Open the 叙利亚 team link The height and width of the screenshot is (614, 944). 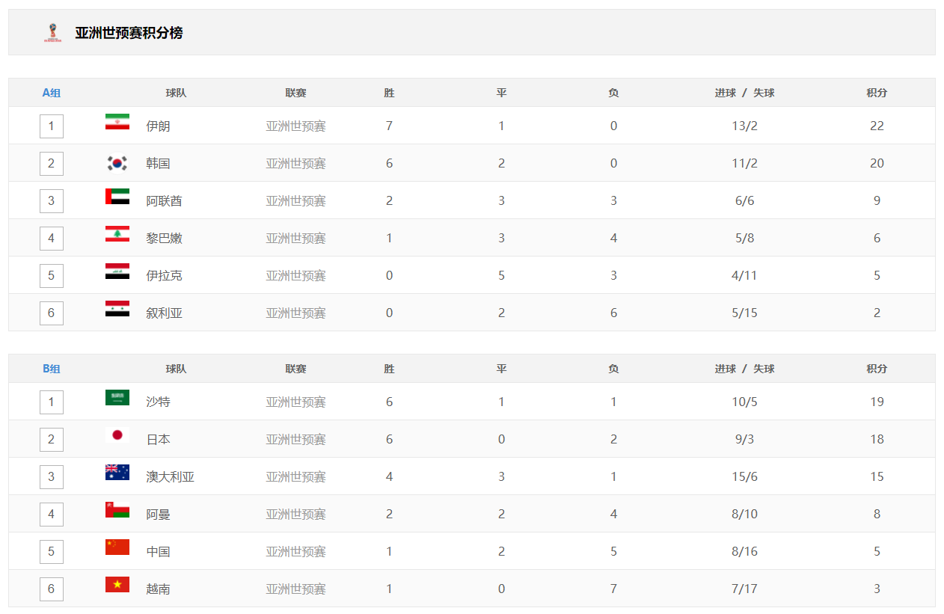(165, 313)
